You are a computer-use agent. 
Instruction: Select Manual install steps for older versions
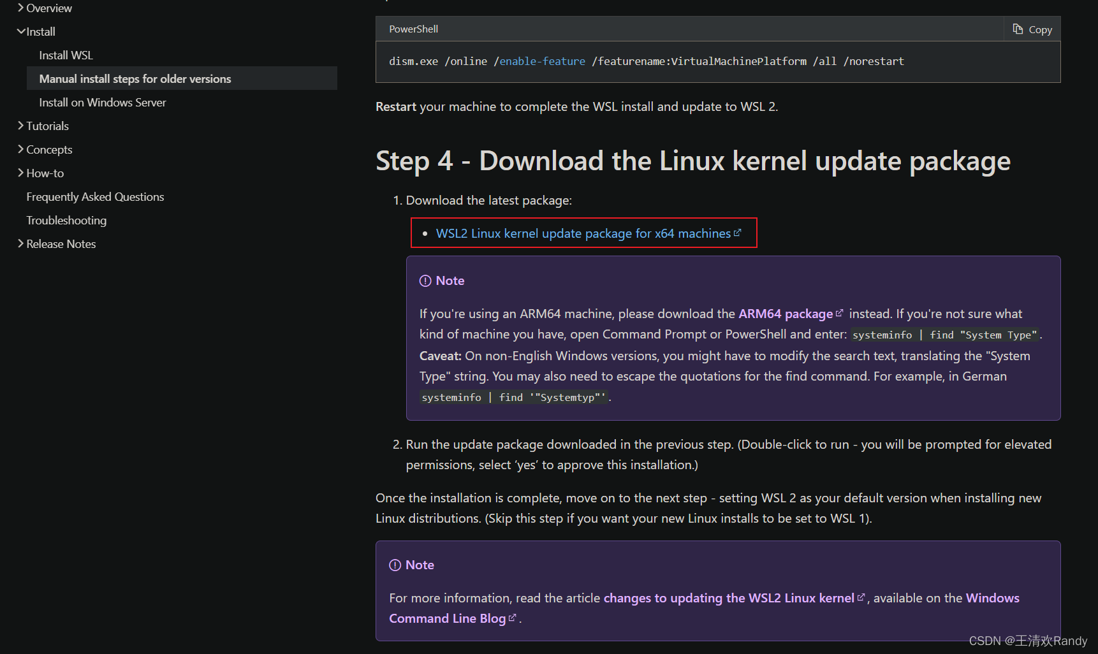point(182,78)
